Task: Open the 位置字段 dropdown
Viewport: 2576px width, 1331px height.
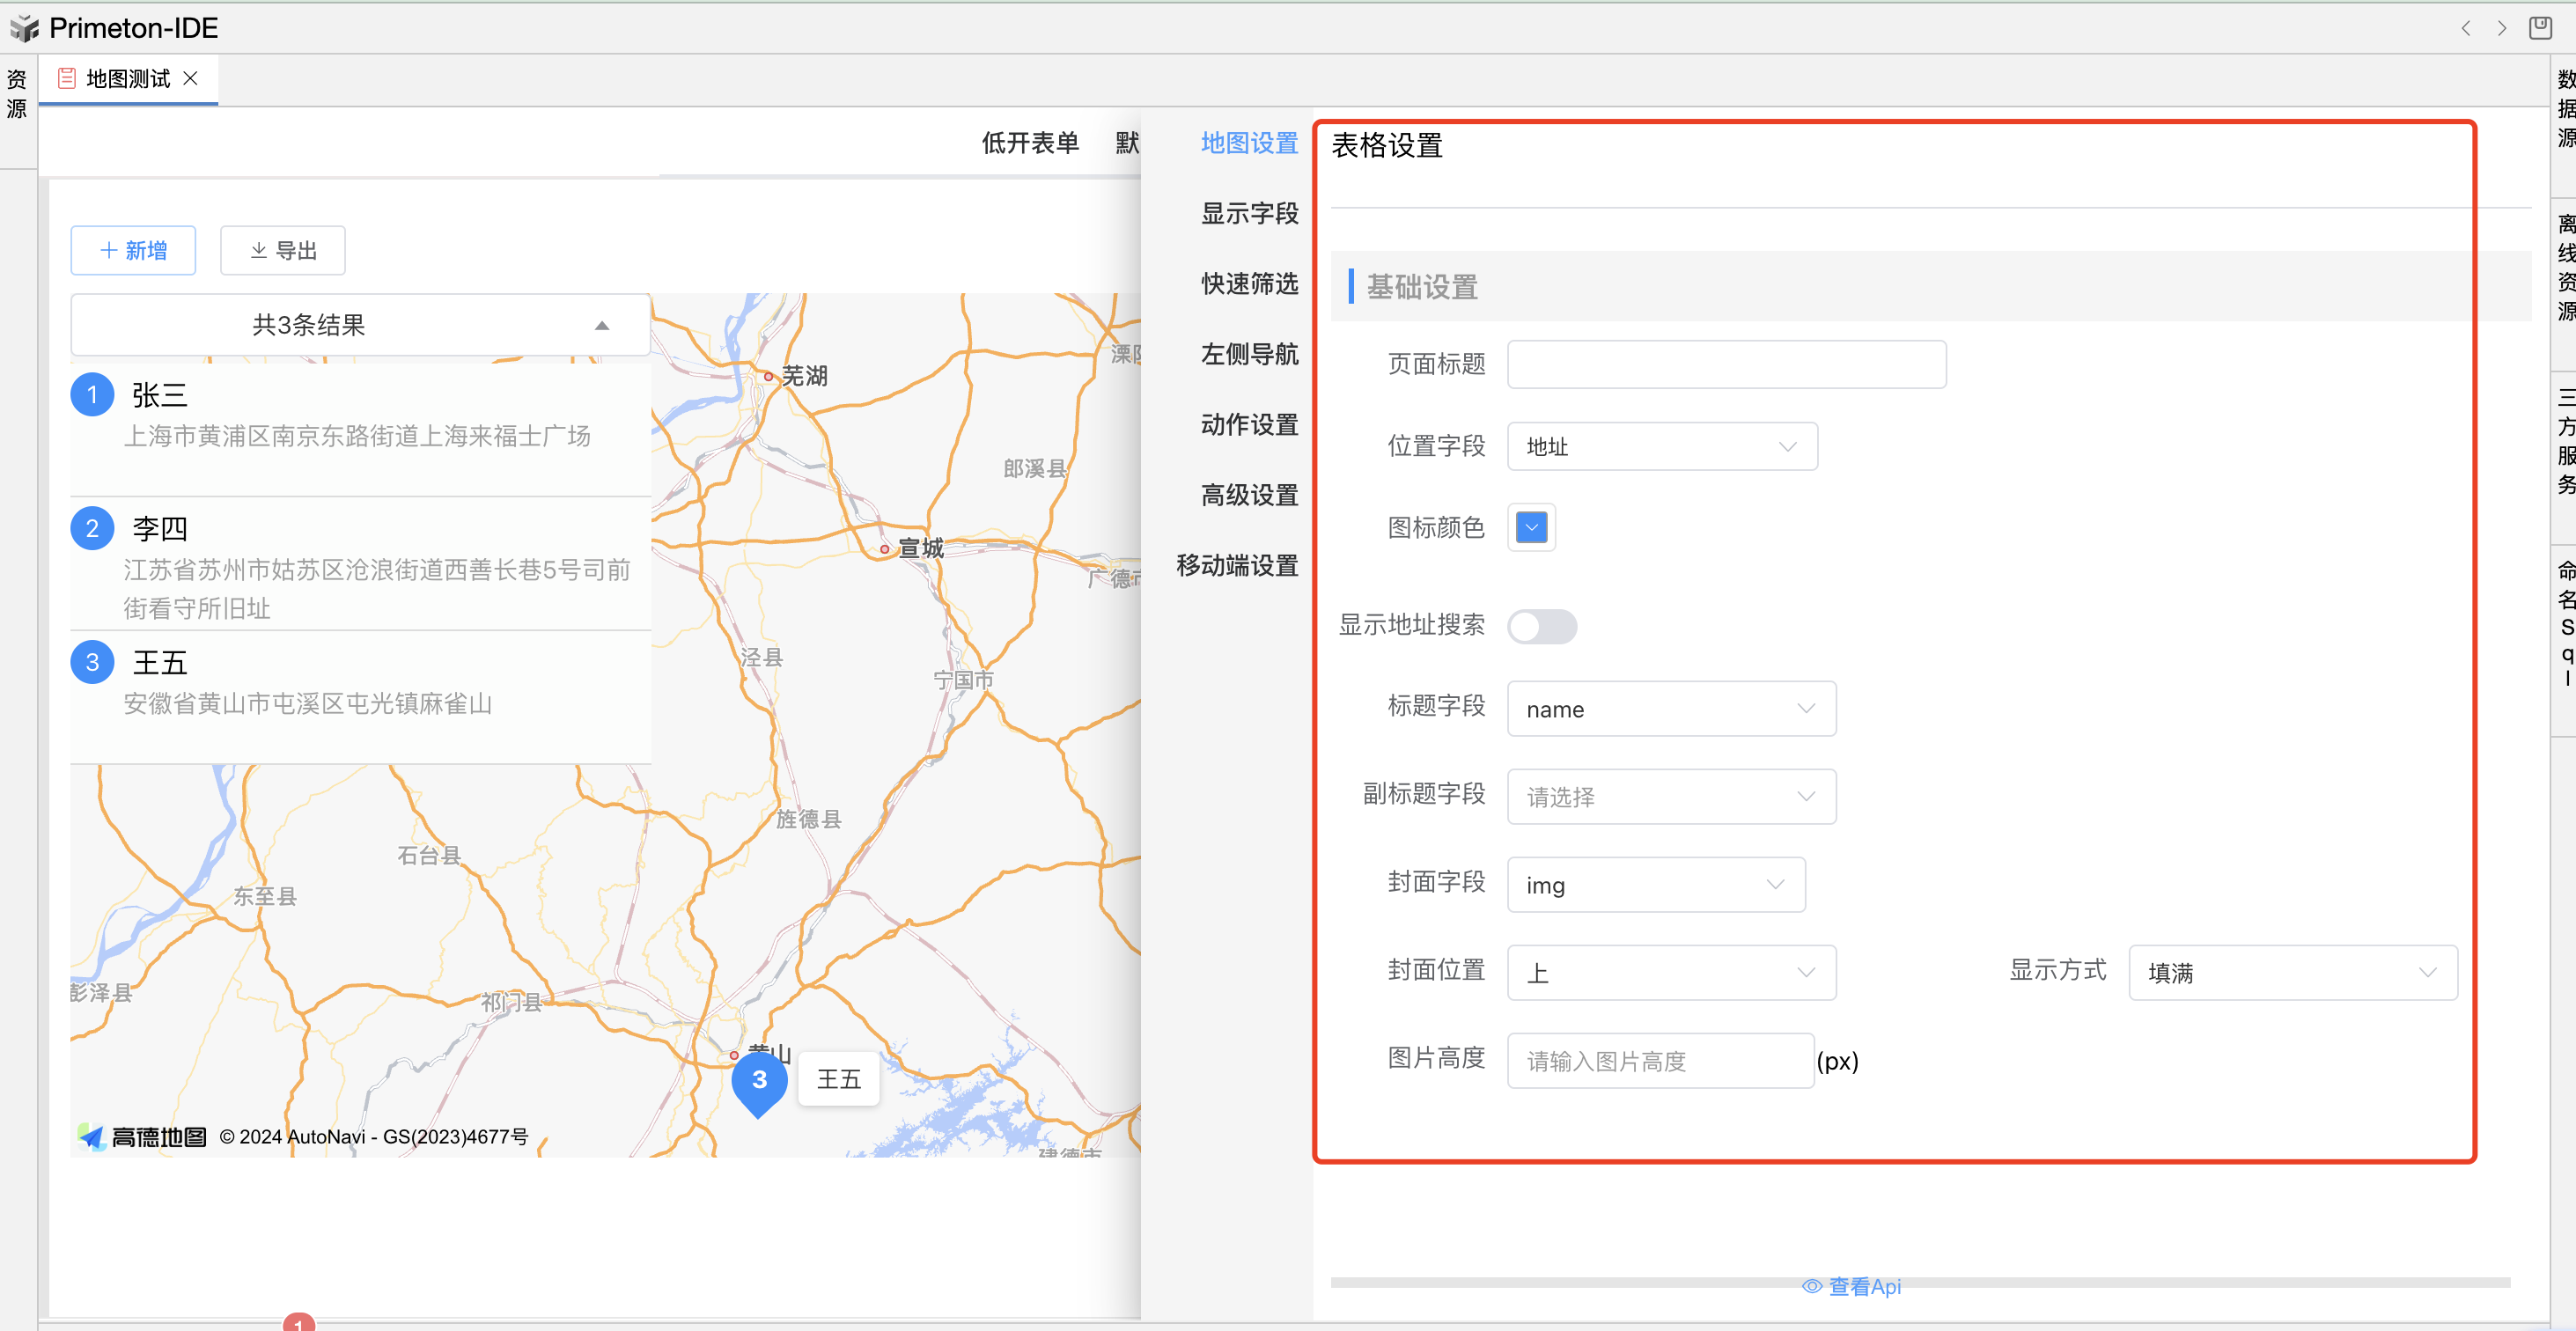Action: [x=1661, y=447]
